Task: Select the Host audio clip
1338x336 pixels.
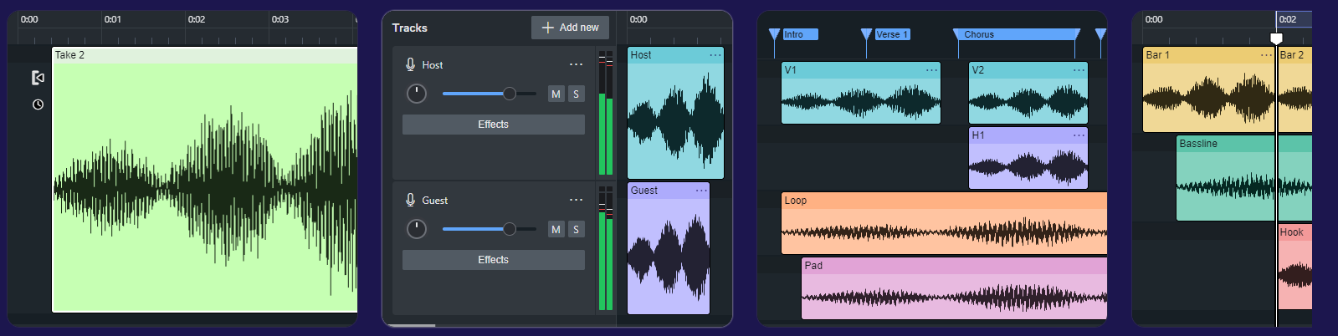Action: pos(675,113)
